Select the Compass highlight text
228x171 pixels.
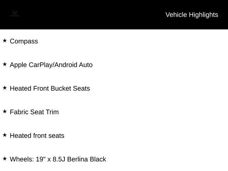(x=24, y=41)
